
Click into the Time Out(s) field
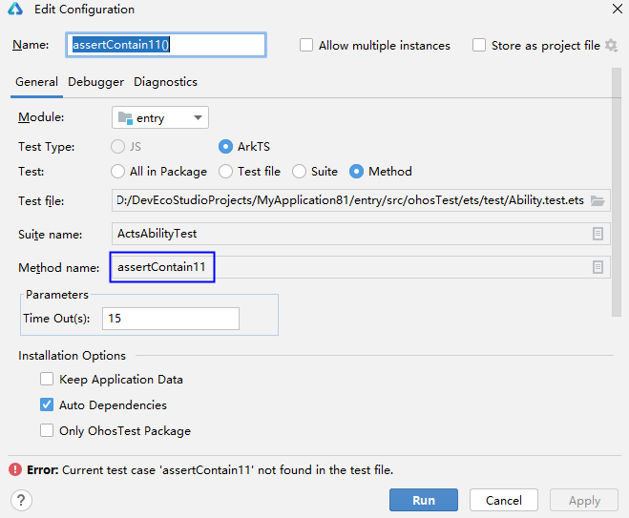[170, 319]
